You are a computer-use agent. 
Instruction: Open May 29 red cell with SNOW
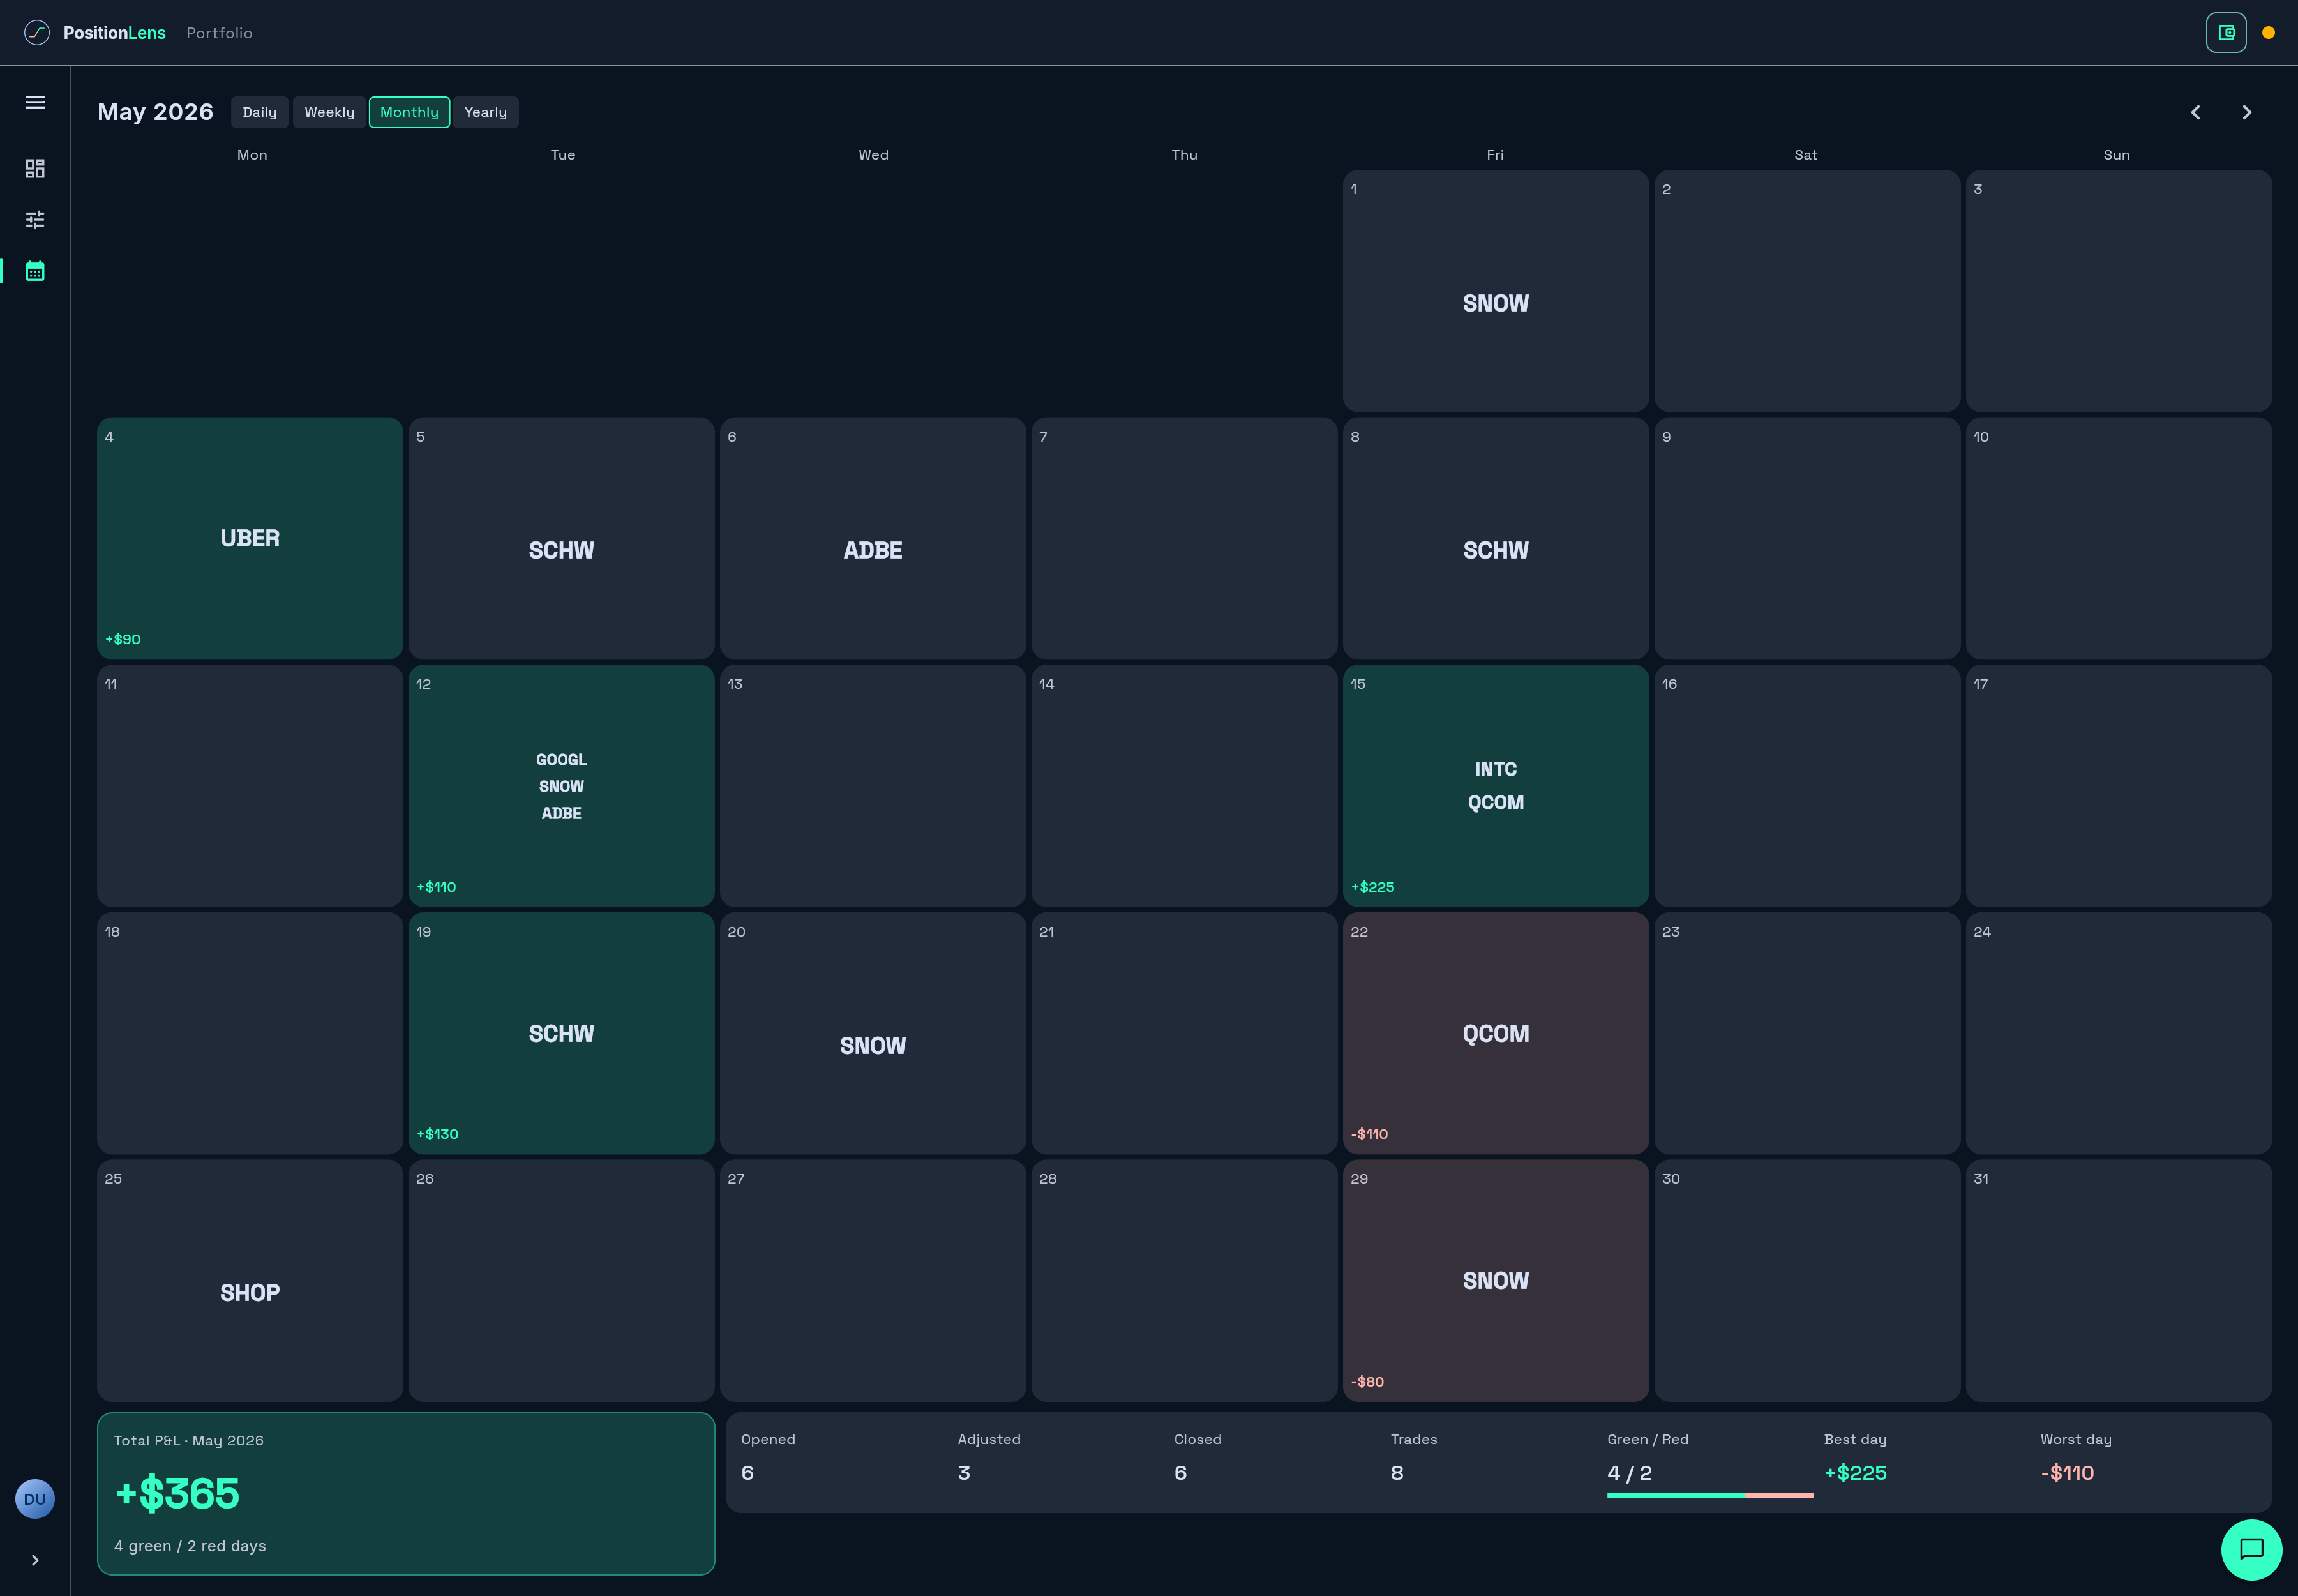(1495, 1280)
